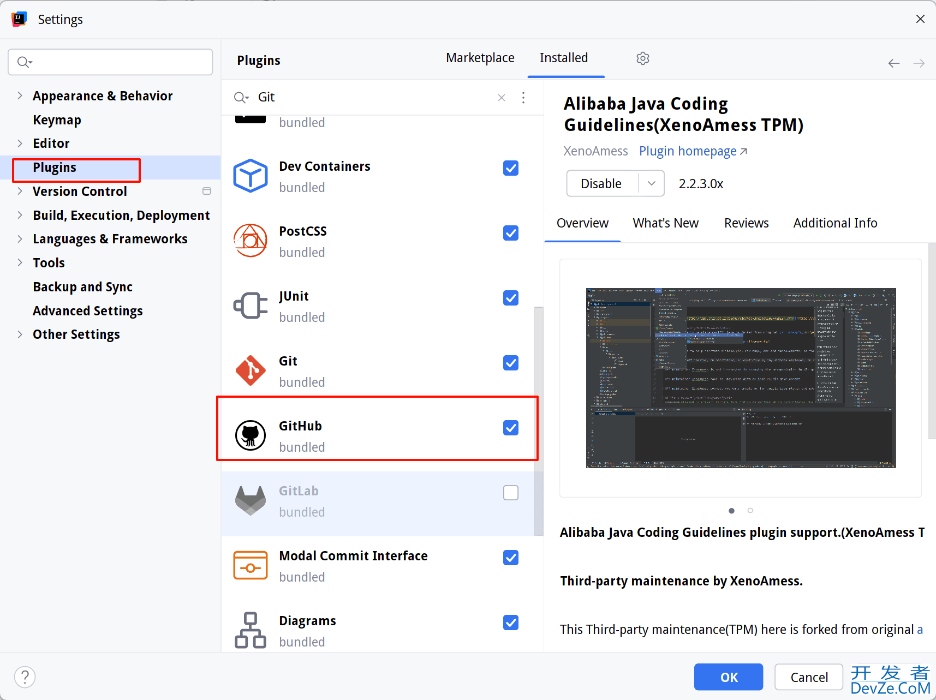Viewport: 936px width, 700px height.
Task: Expand the Version Control node
Action: [20, 191]
